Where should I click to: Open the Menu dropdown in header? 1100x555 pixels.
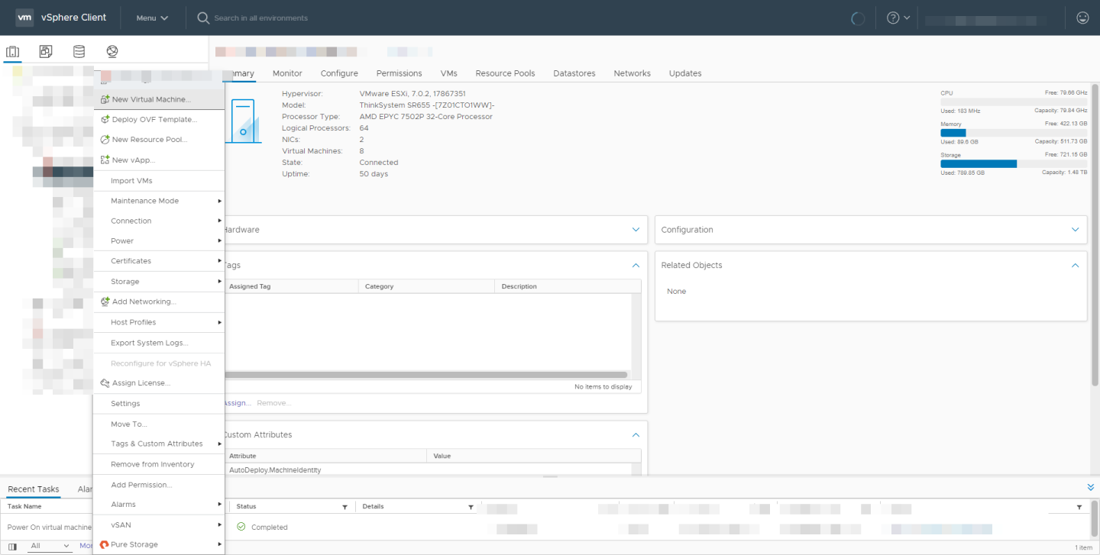coord(152,18)
